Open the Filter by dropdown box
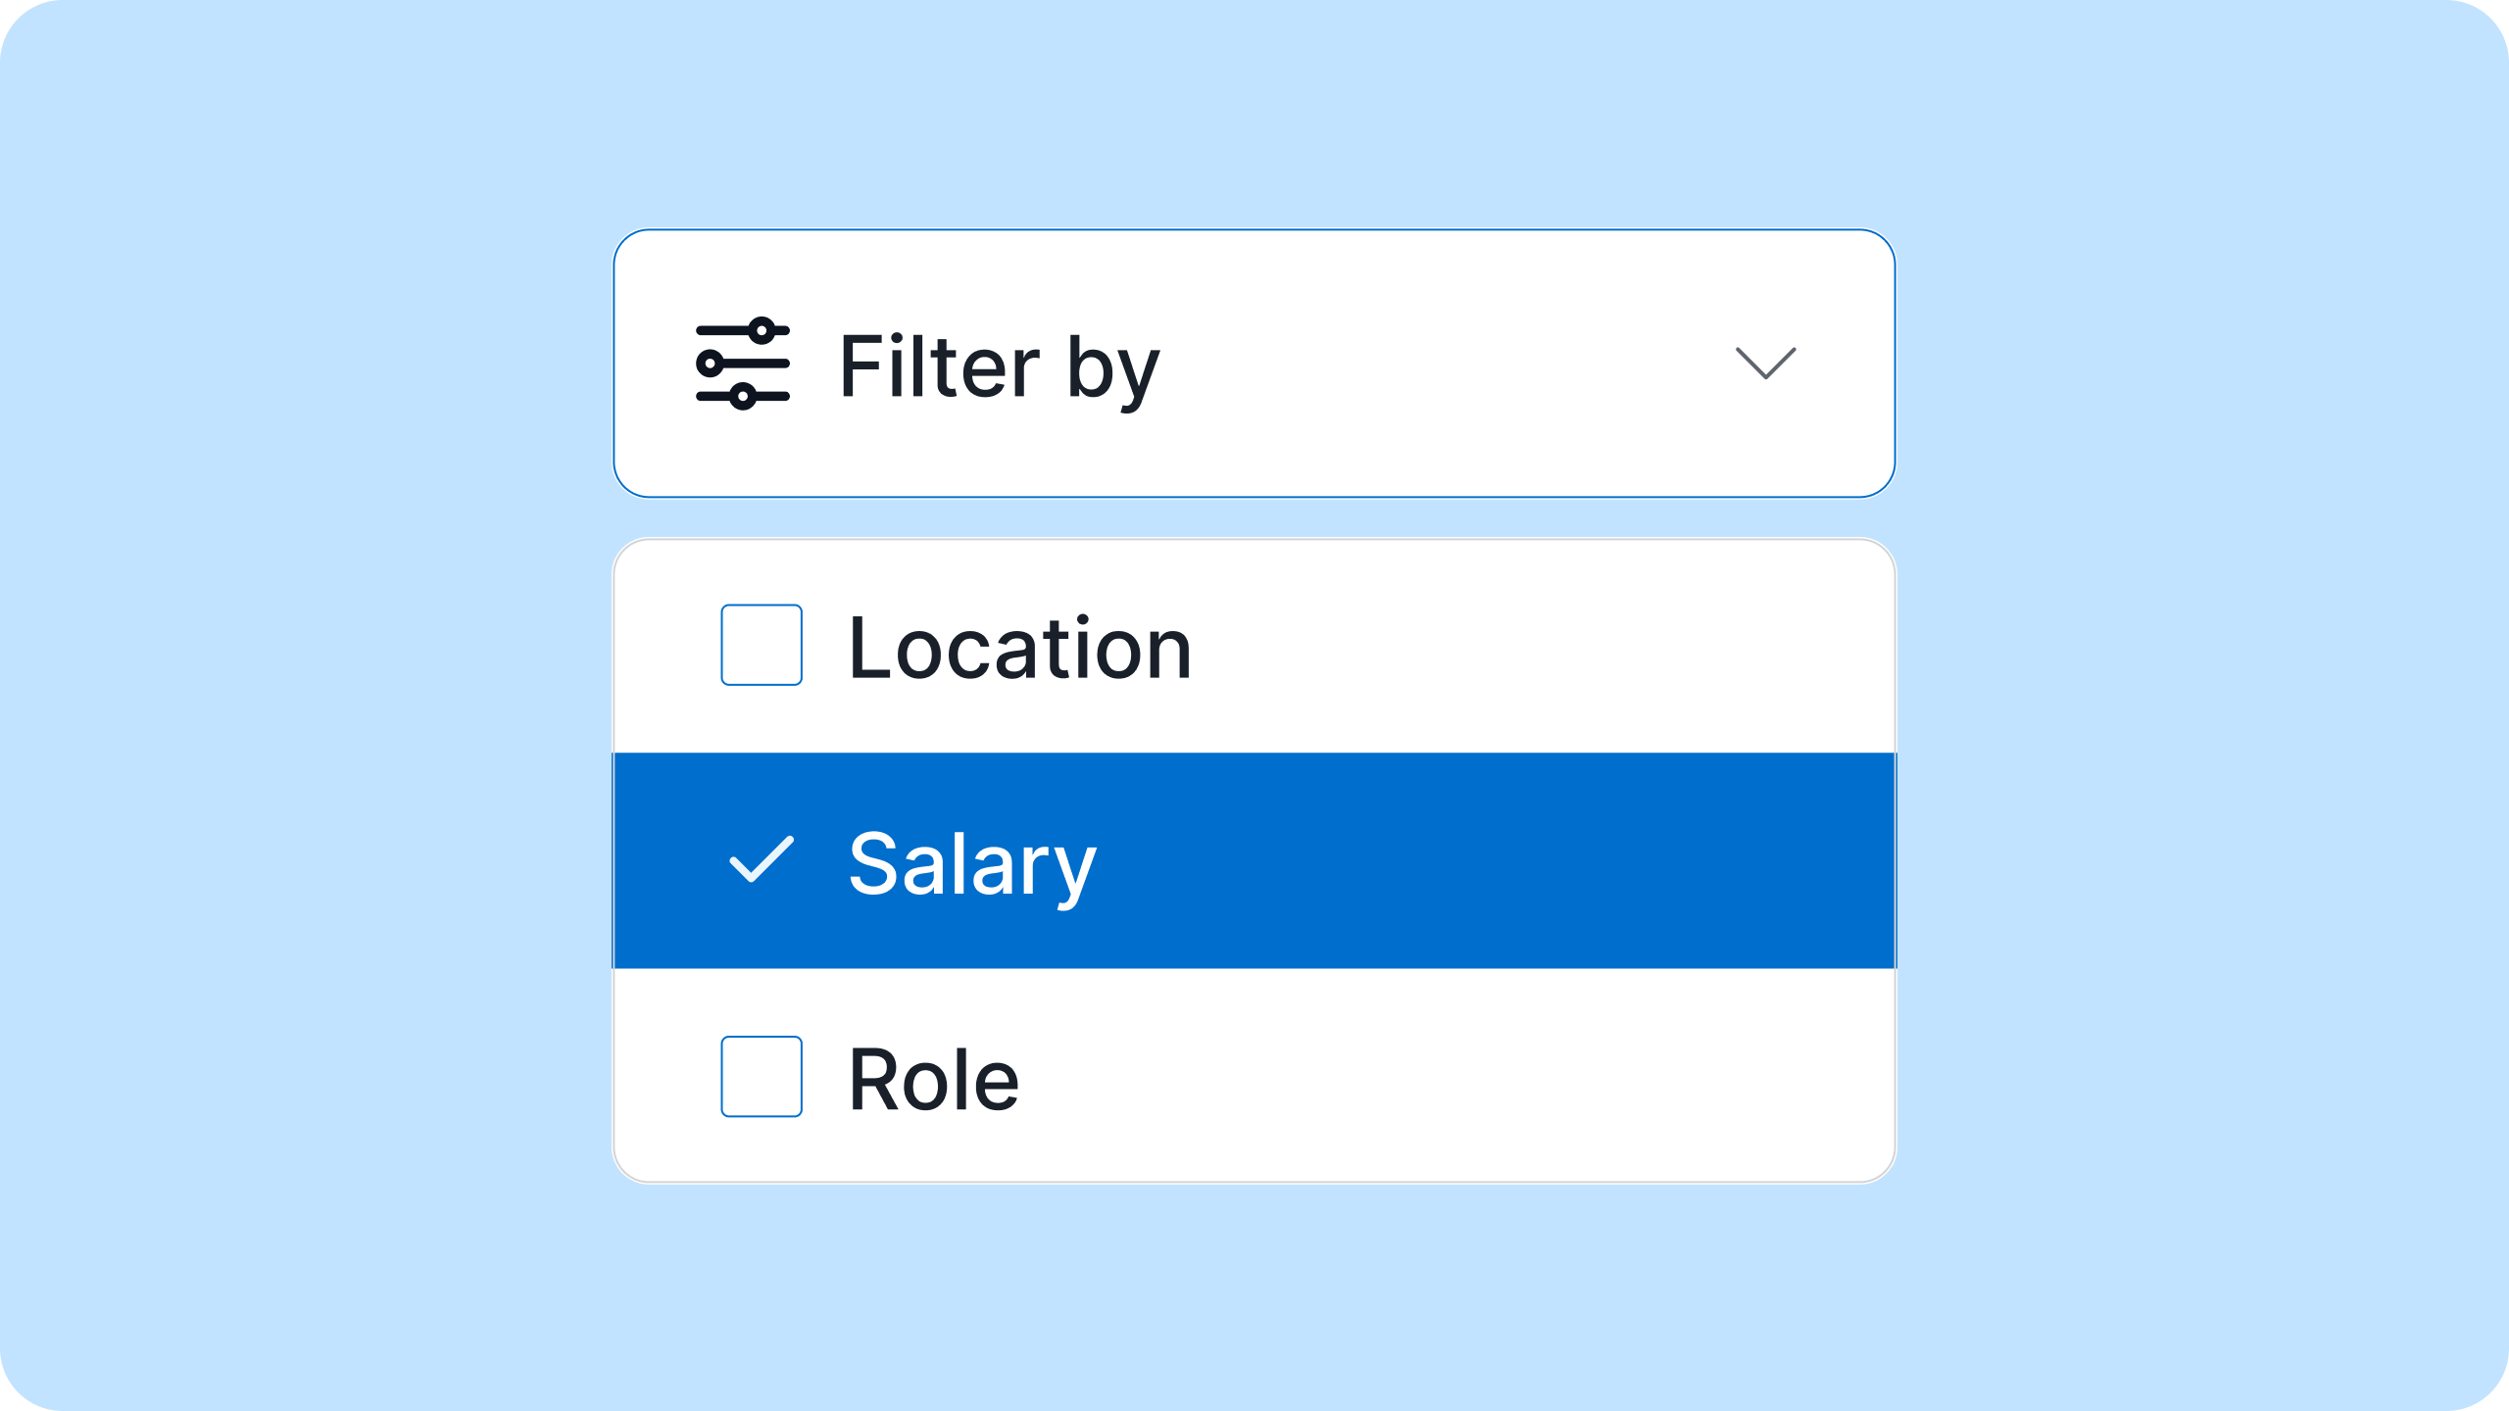This screenshot has height=1411, width=2509. pyautogui.click(x=1254, y=364)
